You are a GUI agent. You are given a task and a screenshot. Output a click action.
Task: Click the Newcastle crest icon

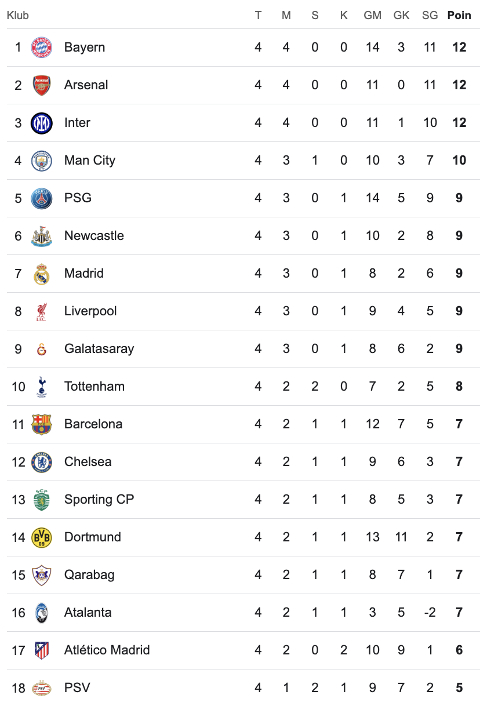pyautogui.click(x=41, y=236)
